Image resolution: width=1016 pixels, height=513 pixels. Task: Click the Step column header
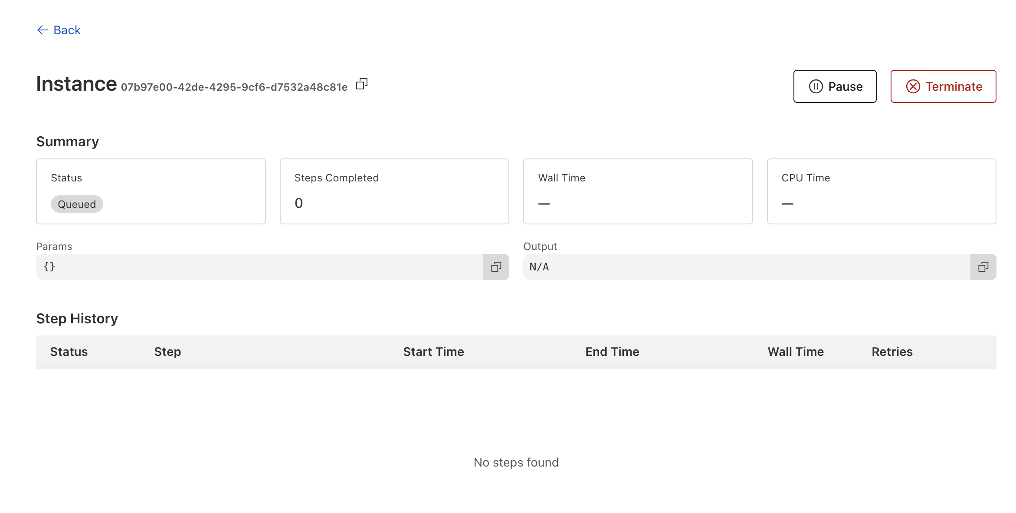click(x=167, y=352)
